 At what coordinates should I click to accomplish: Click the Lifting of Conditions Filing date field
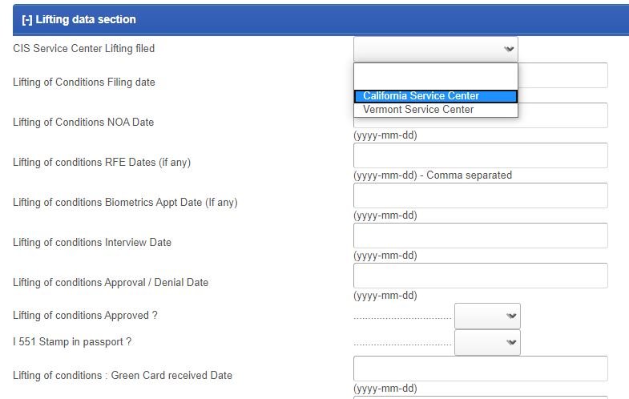[562, 75]
